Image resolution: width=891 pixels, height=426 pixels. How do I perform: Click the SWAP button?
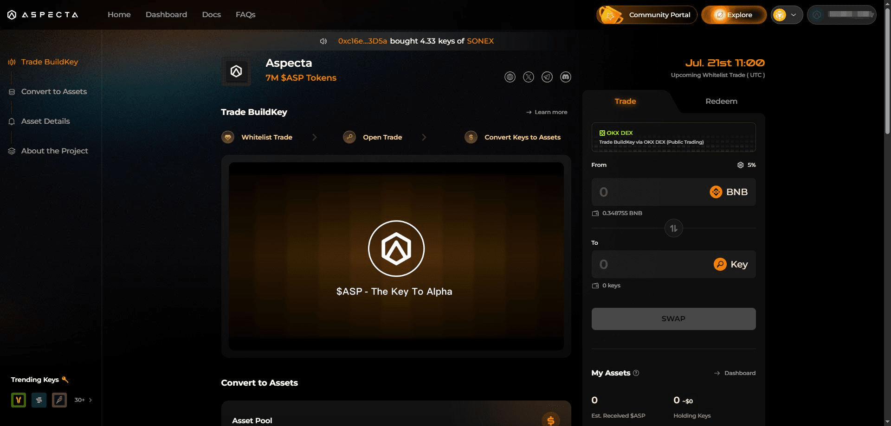click(674, 319)
